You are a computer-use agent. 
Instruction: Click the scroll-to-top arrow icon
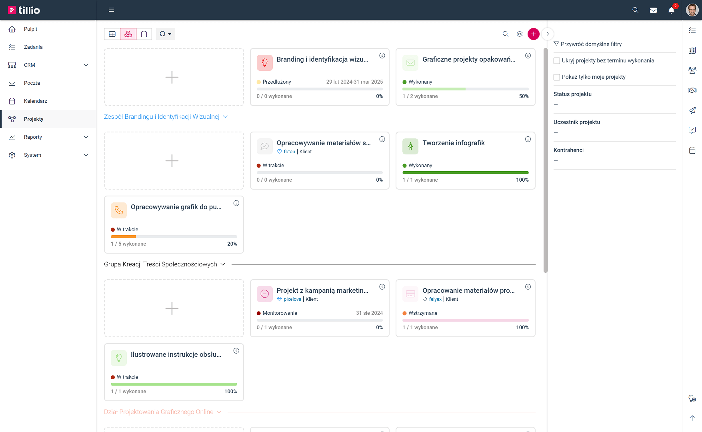692,418
